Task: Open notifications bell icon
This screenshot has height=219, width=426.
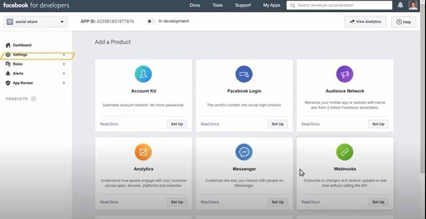Action: click(x=400, y=5)
